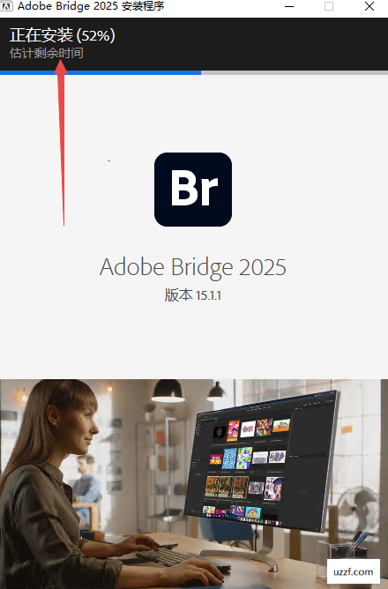388x589 pixels.
Task: Click the uzzf.com watermark badge
Action: pyautogui.click(x=353, y=571)
